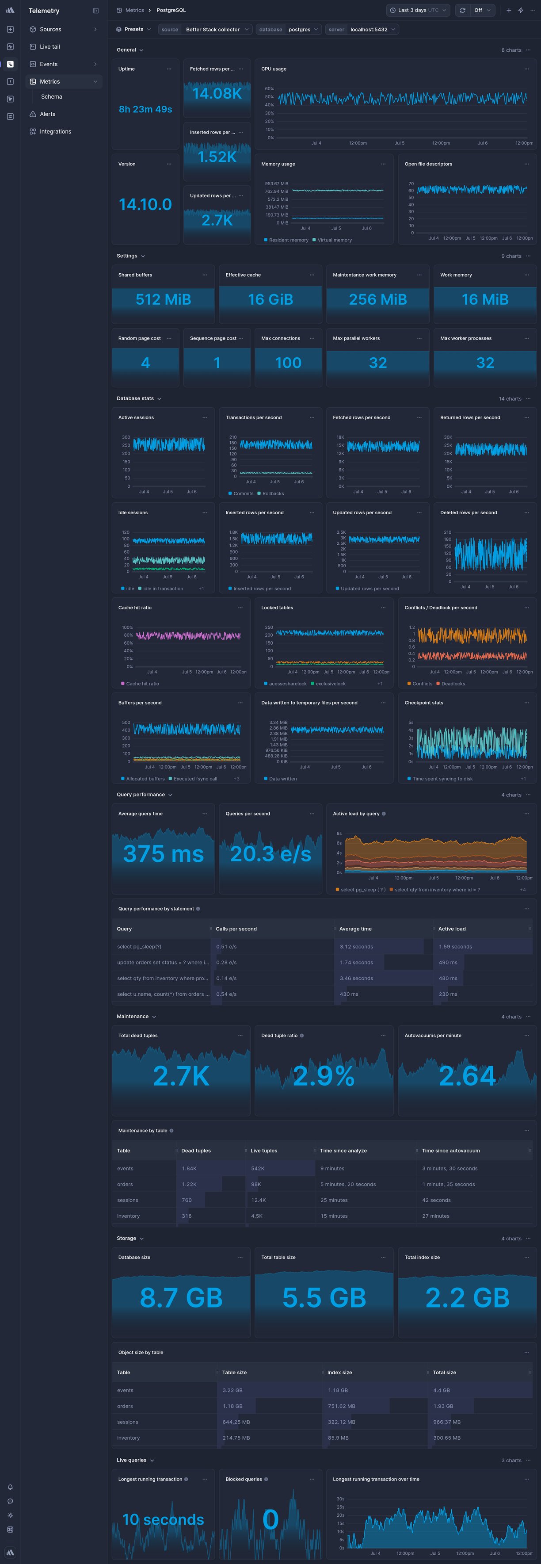Image resolution: width=541 pixels, height=1564 pixels.
Task: Toggle Virtual memory legend series
Action: (x=332, y=241)
